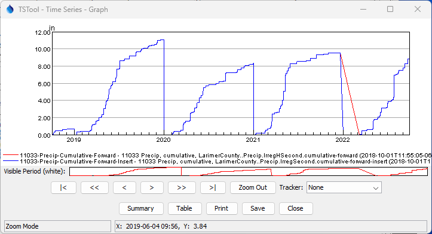Click the Tracker label

(x=291, y=188)
